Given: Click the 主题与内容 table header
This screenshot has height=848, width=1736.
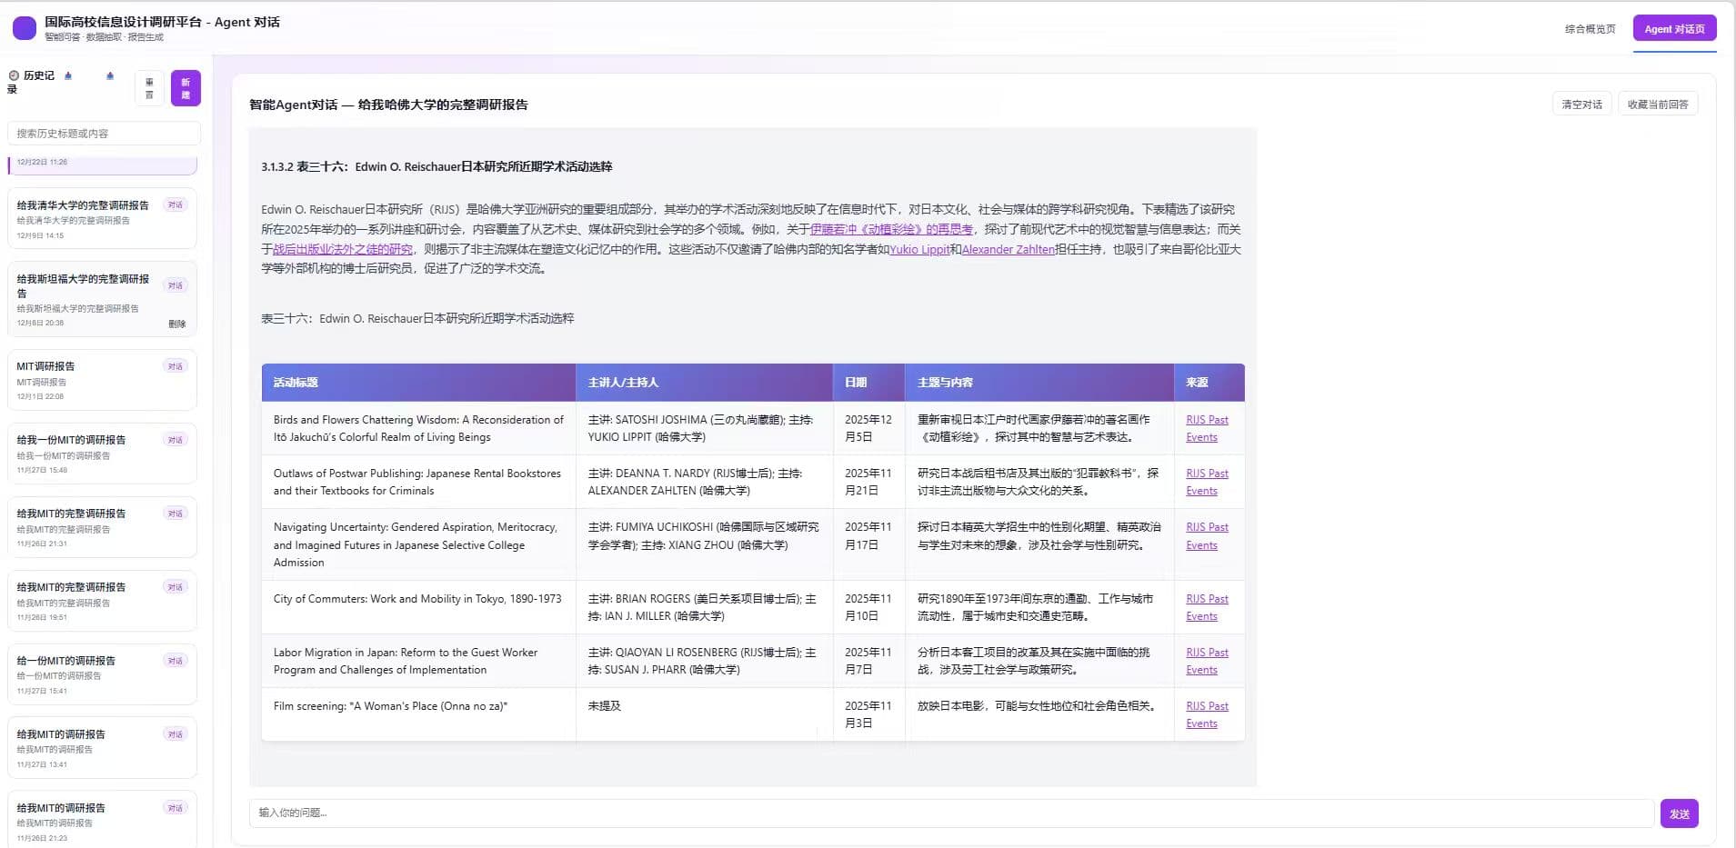Looking at the screenshot, I should point(1039,383).
